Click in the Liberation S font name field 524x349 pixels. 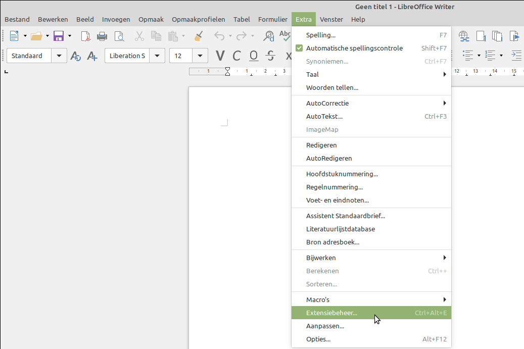tap(127, 56)
